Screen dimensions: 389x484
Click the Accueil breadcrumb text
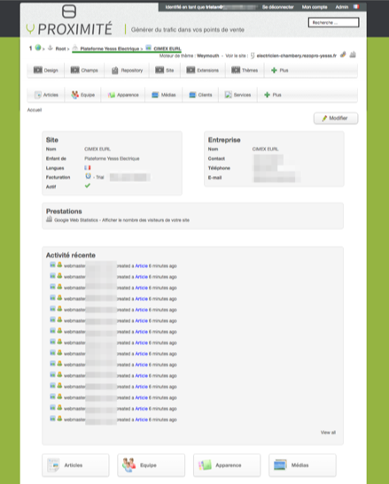35,110
